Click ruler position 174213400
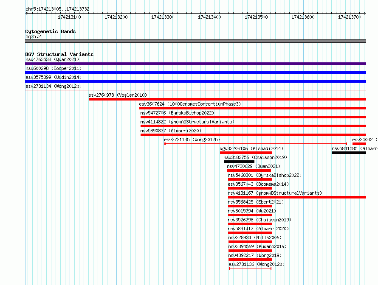This screenshot has height=285, width=378. 209,17
